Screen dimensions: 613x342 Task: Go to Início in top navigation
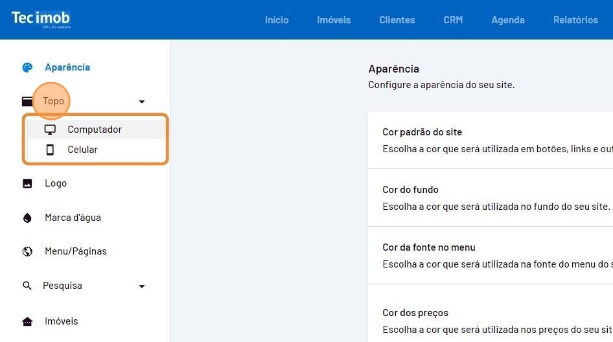tap(277, 20)
